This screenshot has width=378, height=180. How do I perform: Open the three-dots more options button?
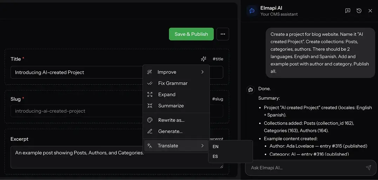pos(223,34)
